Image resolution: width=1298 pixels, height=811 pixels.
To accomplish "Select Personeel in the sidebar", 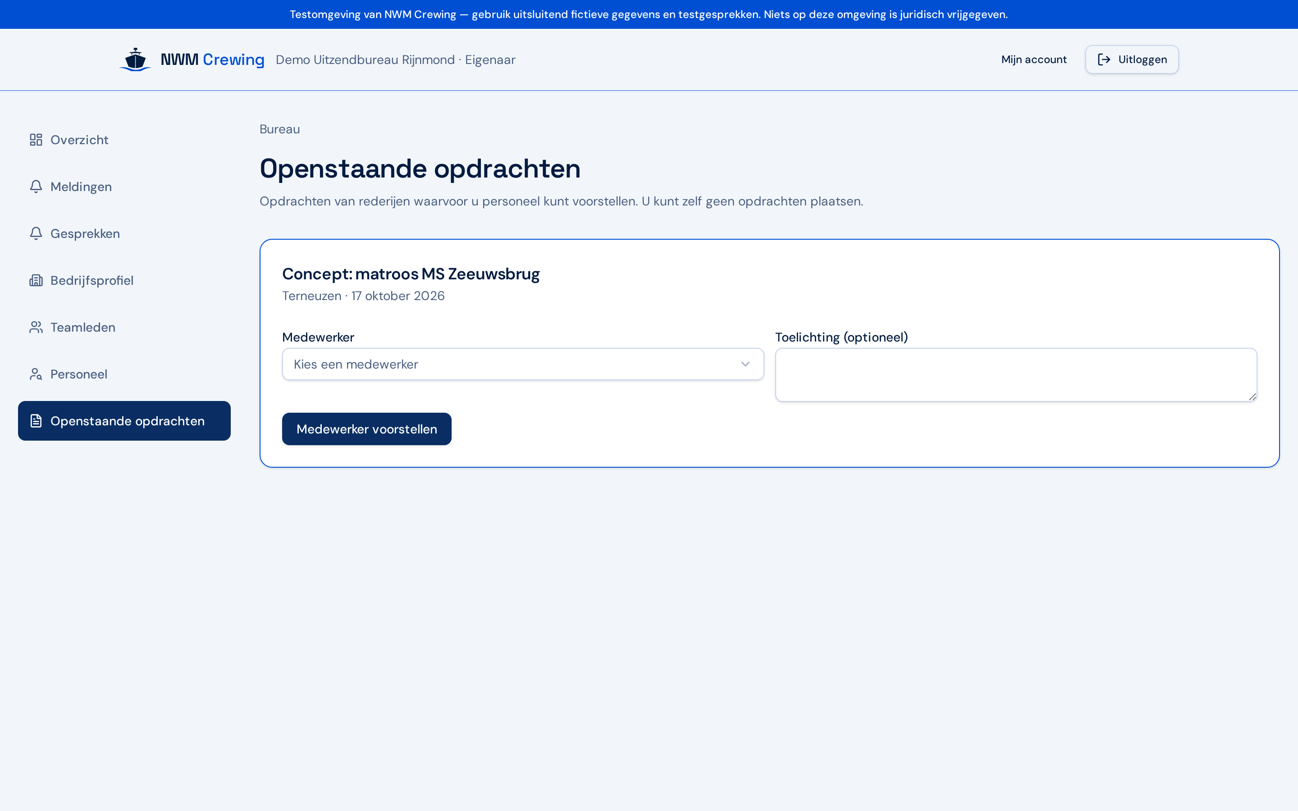I will click(x=124, y=374).
